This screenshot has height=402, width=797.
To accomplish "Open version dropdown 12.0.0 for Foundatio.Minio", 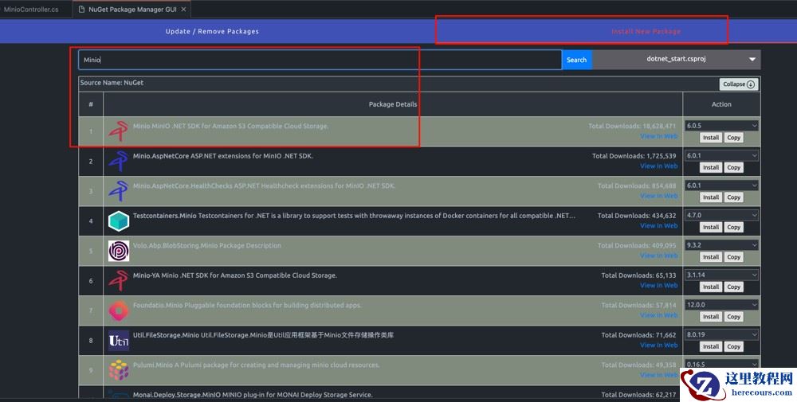I will click(721, 305).
